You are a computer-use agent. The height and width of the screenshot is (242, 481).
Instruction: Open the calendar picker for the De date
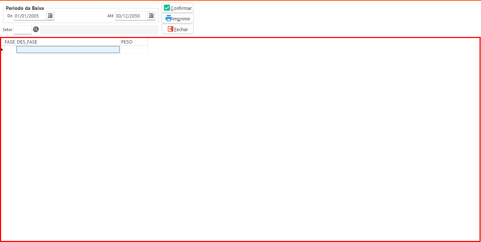(50, 16)
